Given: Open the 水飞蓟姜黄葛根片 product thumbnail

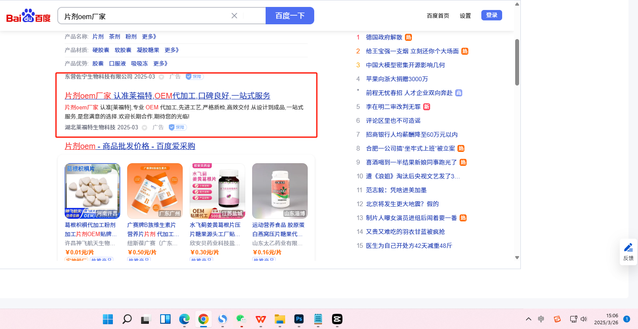Looking at the screenshot, I should tap(217, 191).
